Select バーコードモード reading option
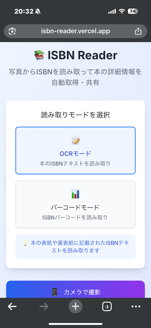Viewport: 151px width, 328px height. pos(75,204)
